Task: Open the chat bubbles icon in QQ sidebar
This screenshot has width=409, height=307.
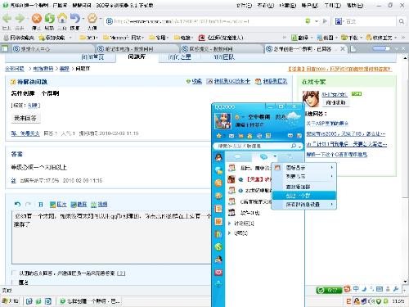Action: (x=218, y=170)
